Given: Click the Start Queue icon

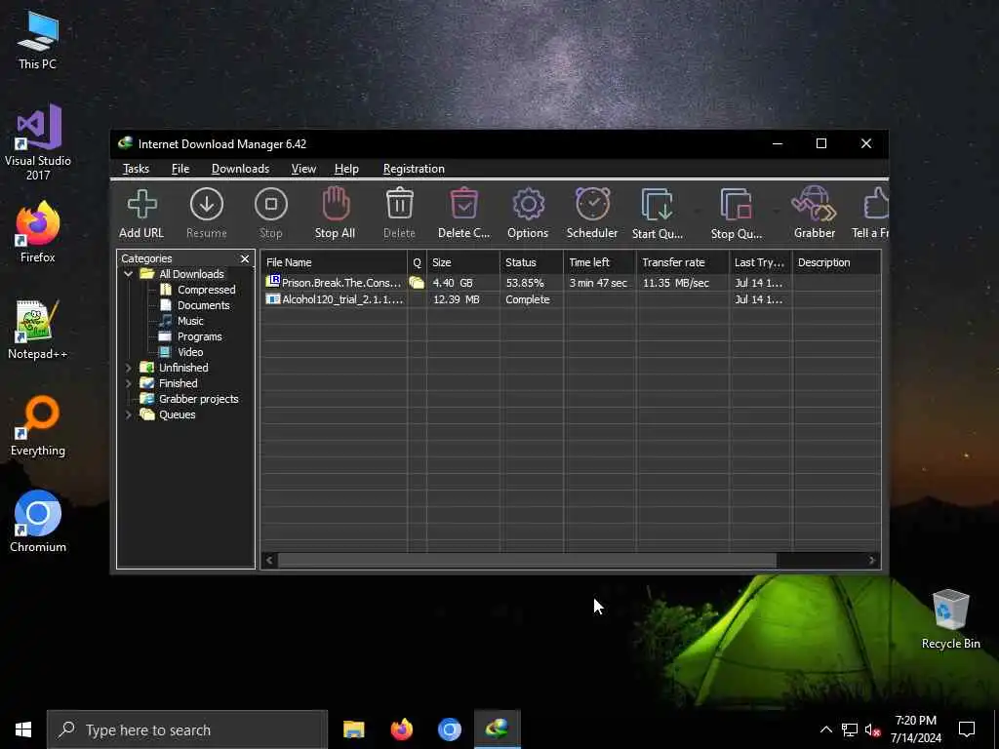Looking at the screenshot, I should tap(657, 205).
